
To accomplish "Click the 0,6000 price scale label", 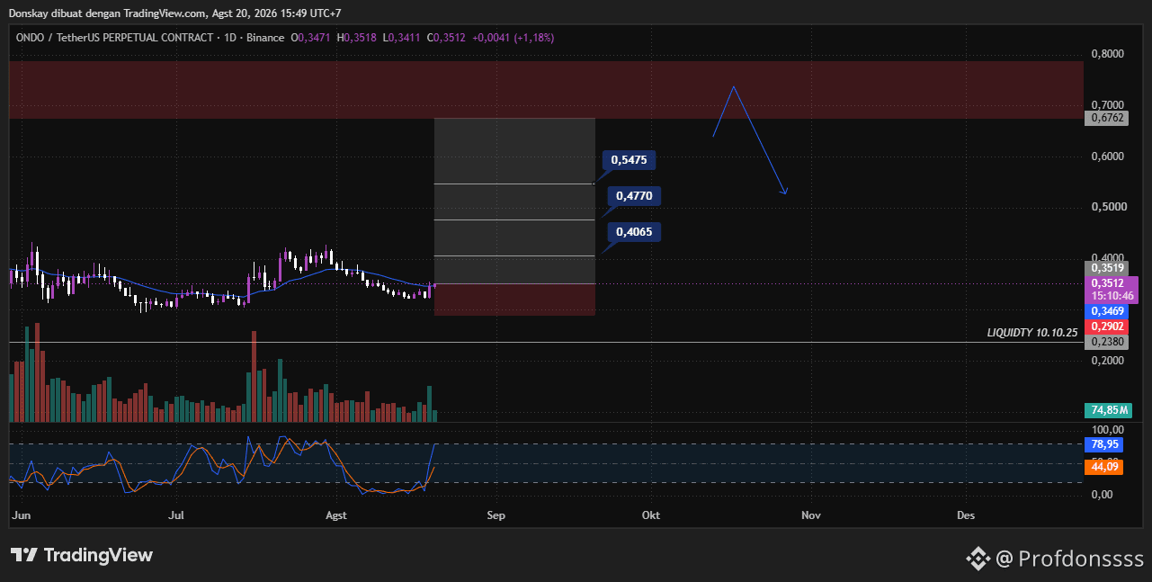I will (x=1107, y=157).
